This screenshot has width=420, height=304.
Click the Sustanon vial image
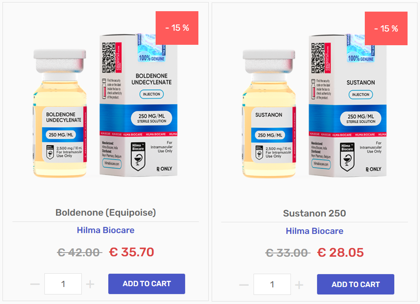point(270,114)
